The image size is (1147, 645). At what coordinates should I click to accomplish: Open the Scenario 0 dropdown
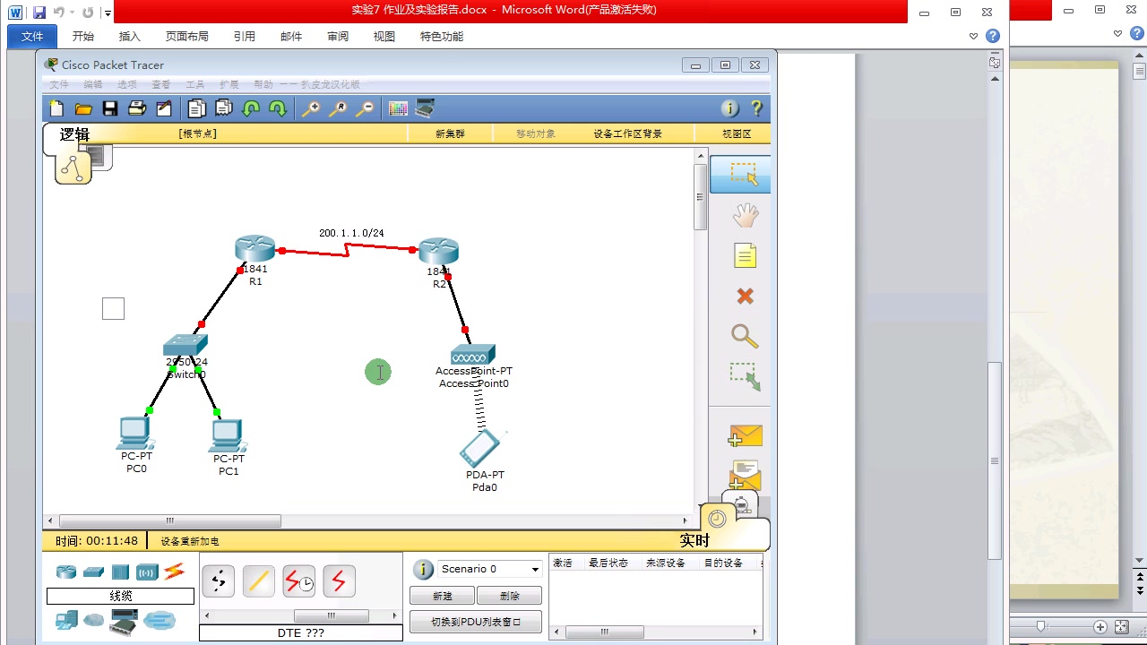pos(490,569)
